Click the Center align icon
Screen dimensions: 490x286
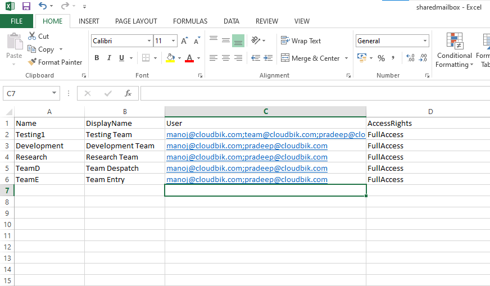click(226, 58)
